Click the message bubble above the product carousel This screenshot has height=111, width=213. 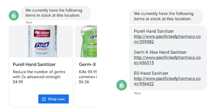tap(55, 13)
